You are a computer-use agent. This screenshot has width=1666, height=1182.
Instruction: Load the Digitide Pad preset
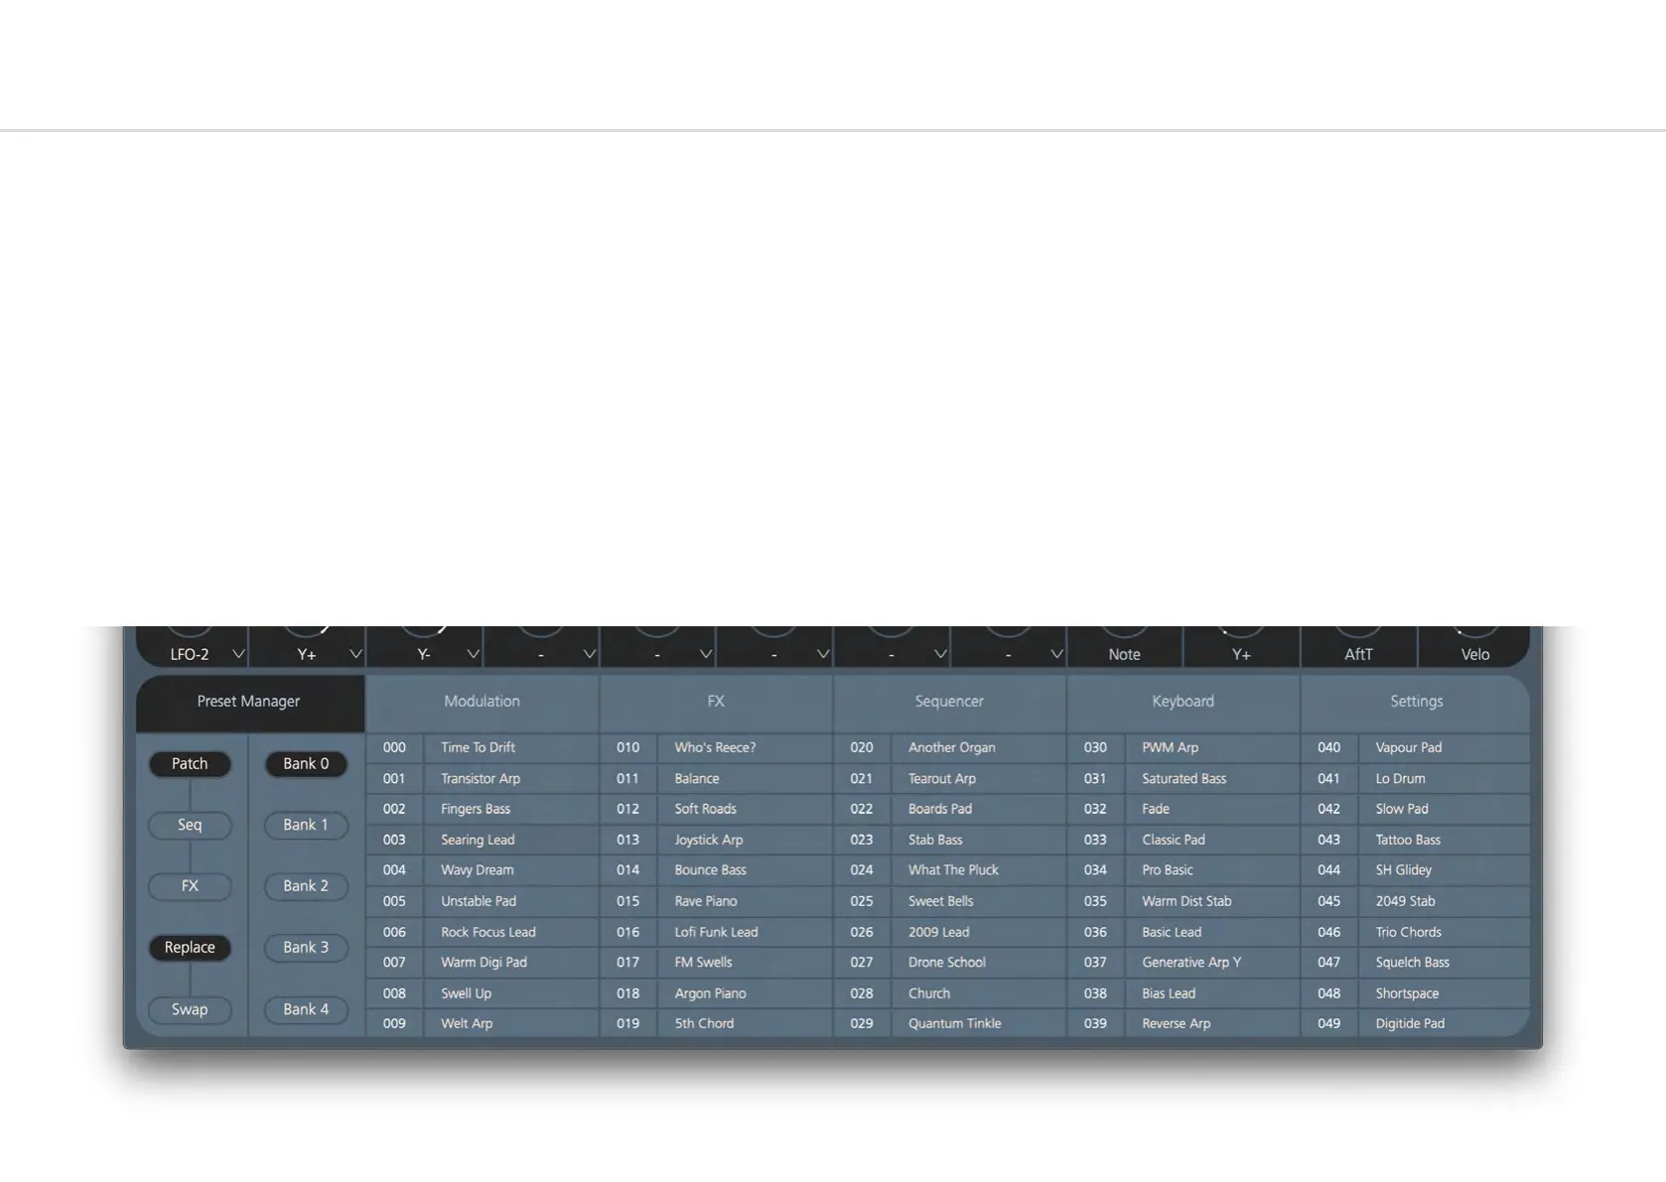point(1416,1023)
